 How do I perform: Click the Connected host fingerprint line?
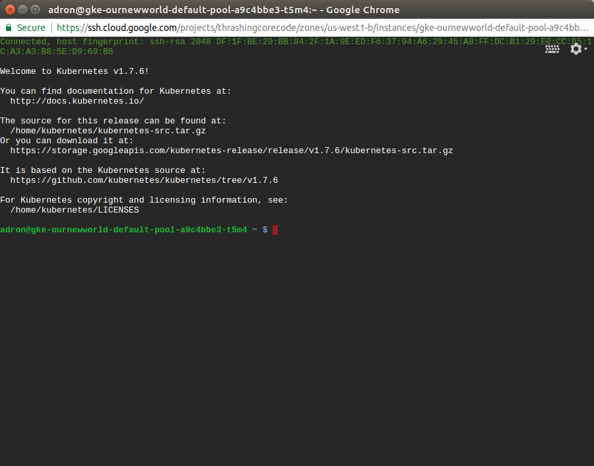[296, 42]
